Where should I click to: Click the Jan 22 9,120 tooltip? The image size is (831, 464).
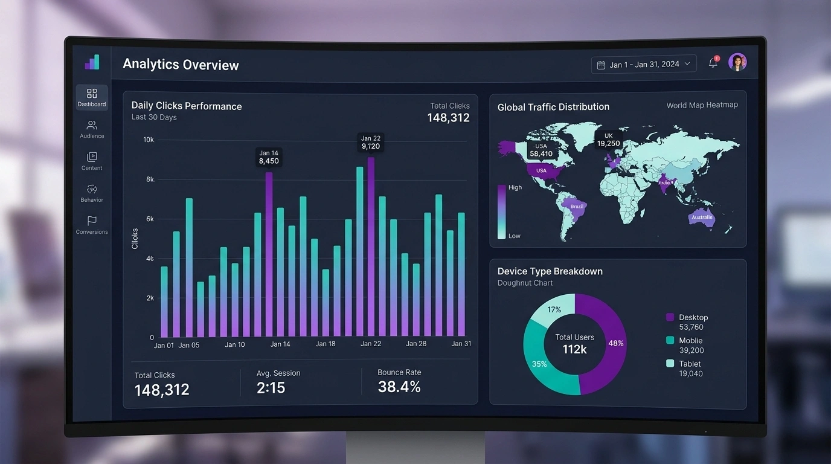point(371,143)
